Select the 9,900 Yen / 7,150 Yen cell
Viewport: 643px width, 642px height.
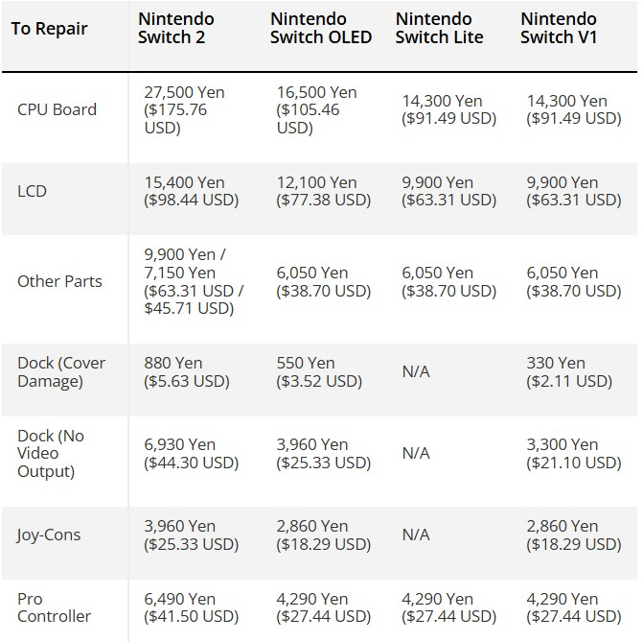(x=194, y=281)
